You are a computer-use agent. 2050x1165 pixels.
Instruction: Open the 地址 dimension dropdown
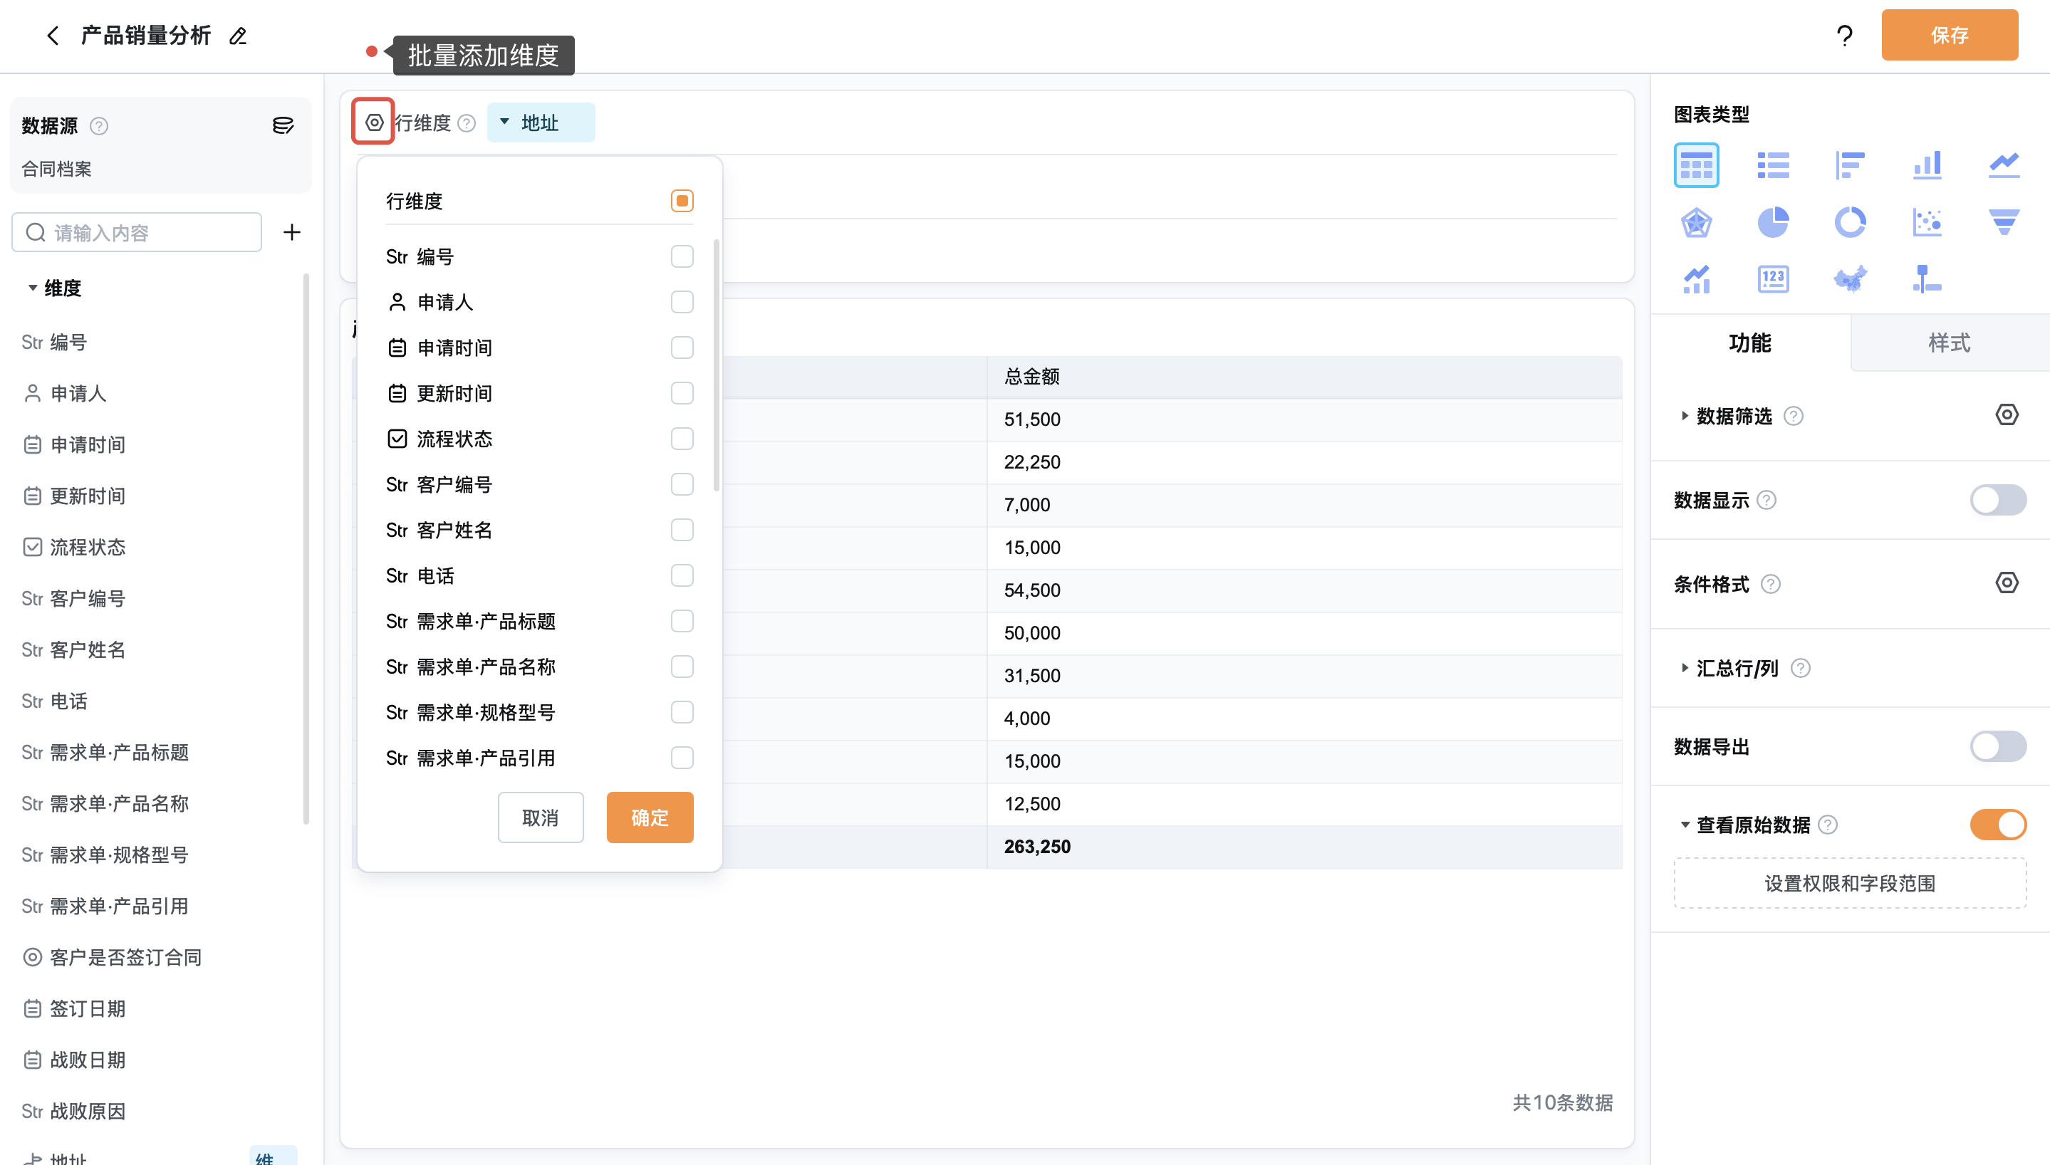(540, 122)
